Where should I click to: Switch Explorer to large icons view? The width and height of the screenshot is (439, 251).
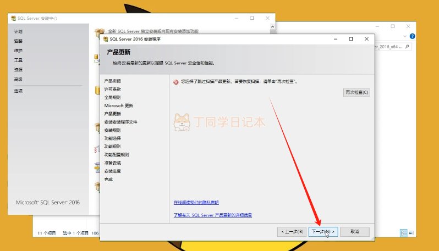coord(411,232)
